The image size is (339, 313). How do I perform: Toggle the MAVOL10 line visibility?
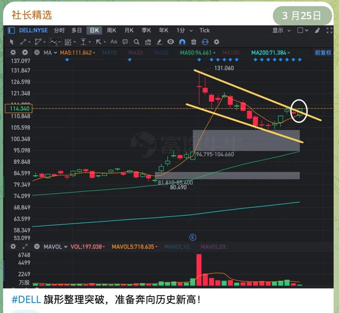[177, 247]
